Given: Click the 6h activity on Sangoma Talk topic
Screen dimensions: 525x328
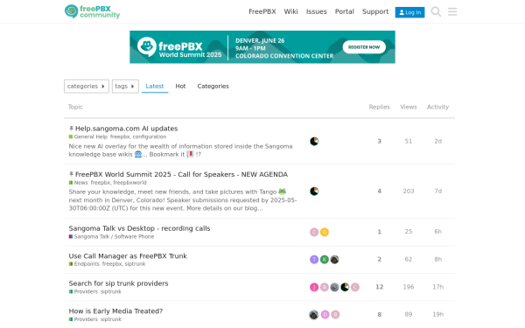Looking at the screenshot, I should coord(438,232).
